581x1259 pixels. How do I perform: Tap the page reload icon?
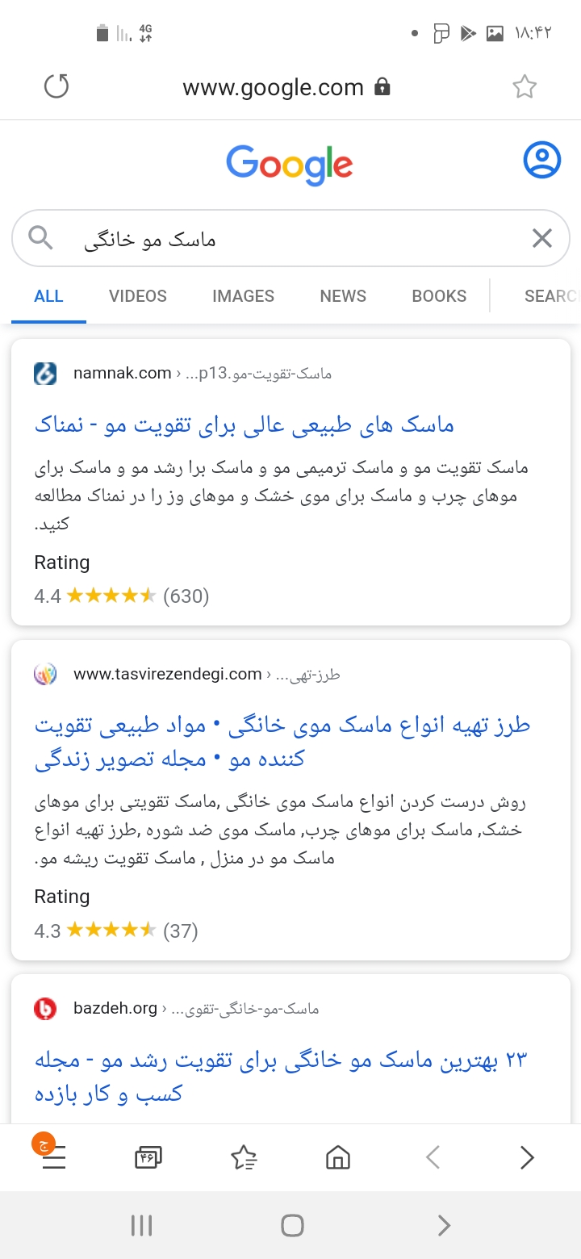[x=56, y=86]
